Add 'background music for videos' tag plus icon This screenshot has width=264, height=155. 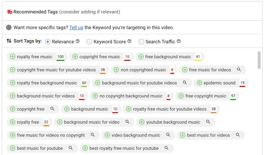tap(13, 96)
